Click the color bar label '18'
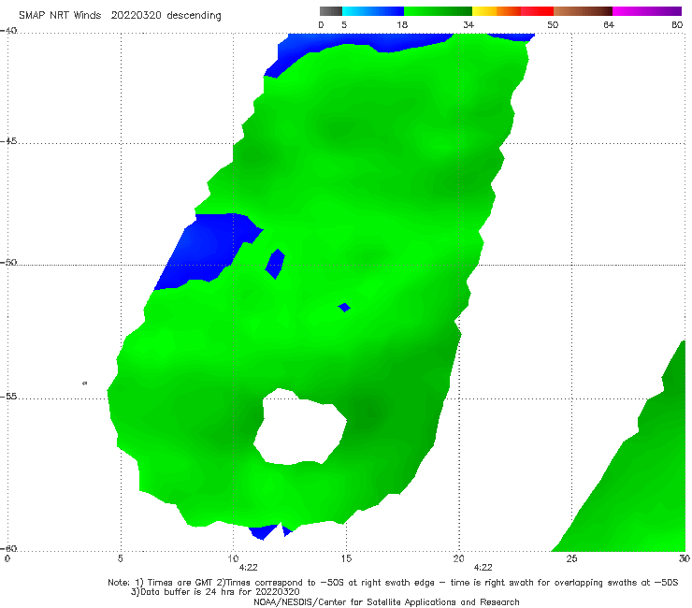Viewport: 692px width, 608px height. click(402, 24)
